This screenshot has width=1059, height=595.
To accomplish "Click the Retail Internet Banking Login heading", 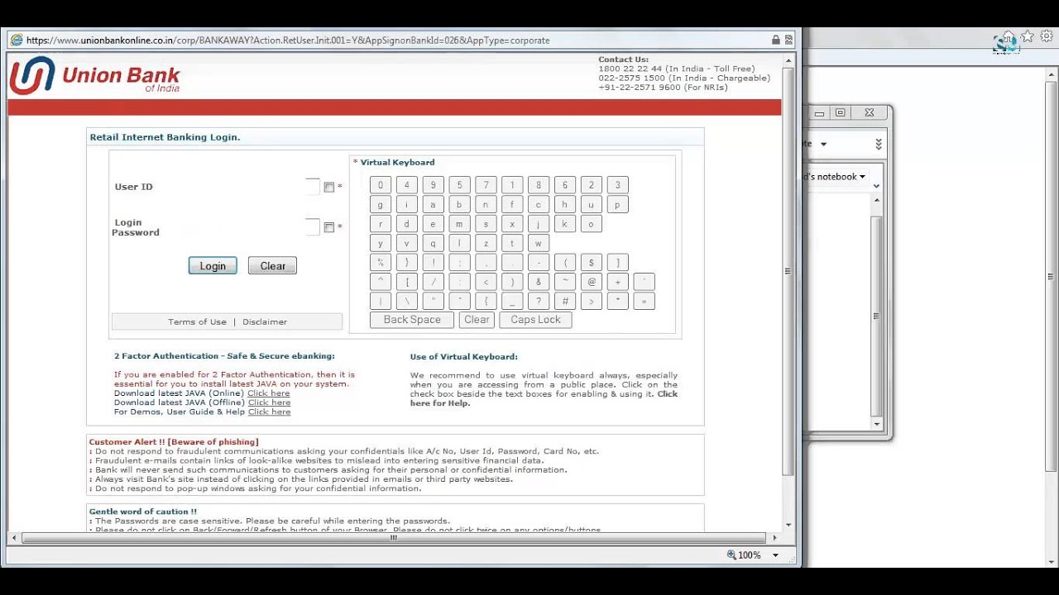I will (x=165, y=137).
